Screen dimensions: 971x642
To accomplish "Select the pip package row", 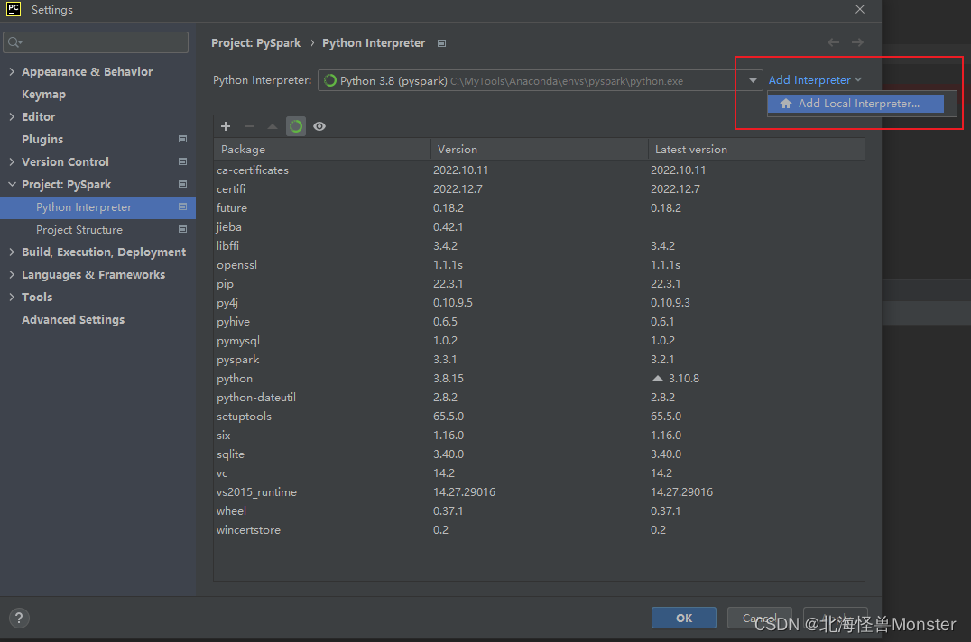I will click(539, 284).
